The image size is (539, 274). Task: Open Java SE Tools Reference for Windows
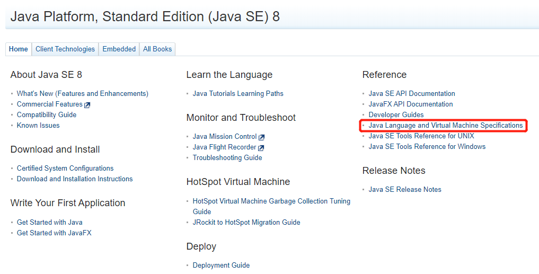(x=427, y=147)
